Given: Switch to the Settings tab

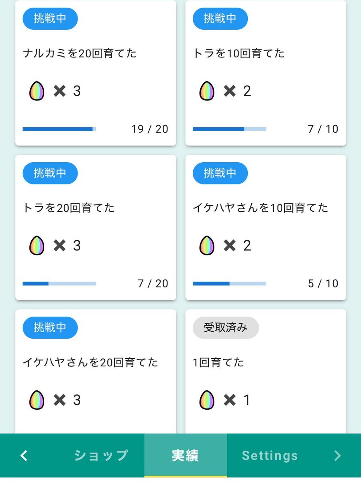Looking at the screenshot, I should [270, 455].
